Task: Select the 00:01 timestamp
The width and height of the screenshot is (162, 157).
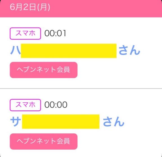Action: click(x=55, y=33)
